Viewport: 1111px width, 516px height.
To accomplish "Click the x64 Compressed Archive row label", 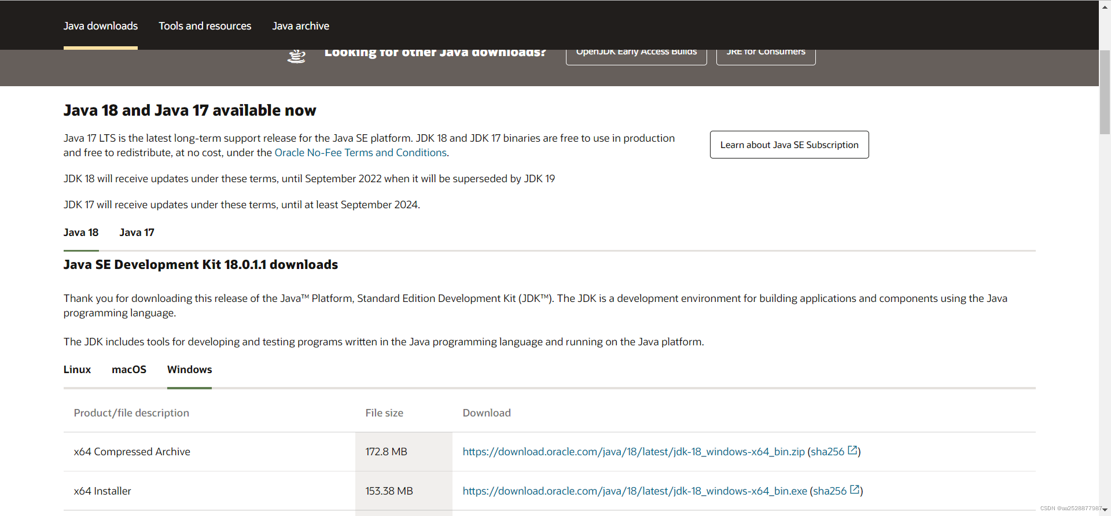I will [132, 452].
